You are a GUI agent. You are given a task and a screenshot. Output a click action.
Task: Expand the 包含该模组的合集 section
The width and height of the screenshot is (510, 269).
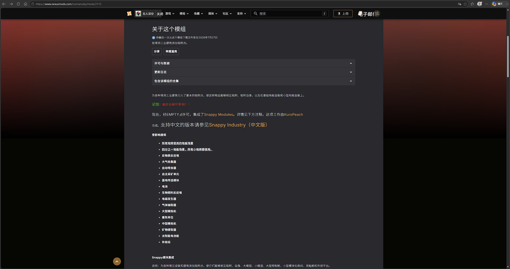(253, 81)
